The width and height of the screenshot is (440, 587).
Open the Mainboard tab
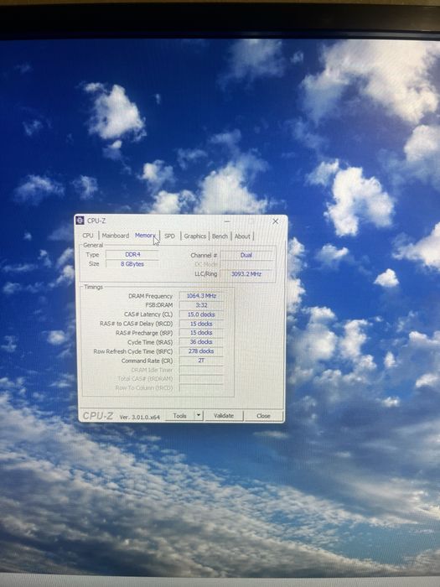point(116,236)
